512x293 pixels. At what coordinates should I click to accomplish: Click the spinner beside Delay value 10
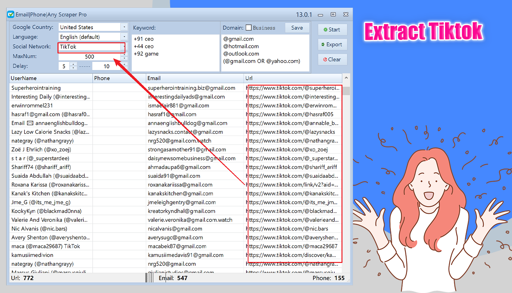[x=124, y=66]
